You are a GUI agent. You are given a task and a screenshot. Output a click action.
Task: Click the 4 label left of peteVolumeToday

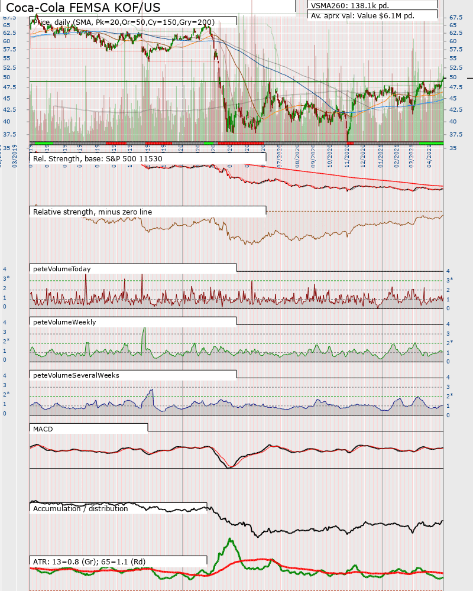click(x=5, y=269)
